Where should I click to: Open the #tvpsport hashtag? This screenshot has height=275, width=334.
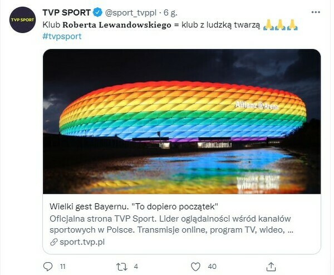pyautogui.click(x=62, y=36)
